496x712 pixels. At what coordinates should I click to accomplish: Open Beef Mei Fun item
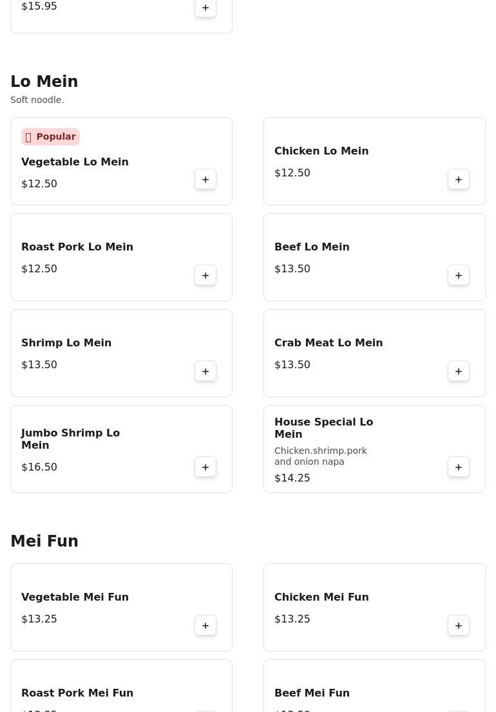coord(312,693)
